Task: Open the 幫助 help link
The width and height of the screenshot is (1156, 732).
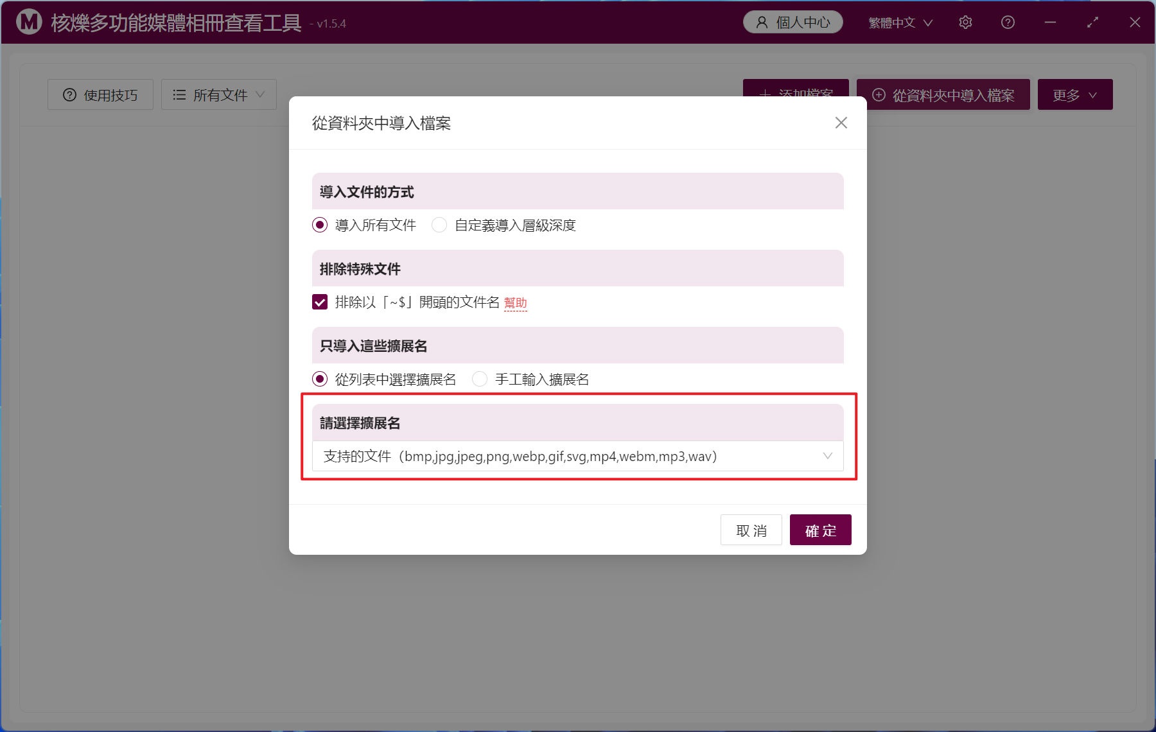Action: [x=516, y=303]
